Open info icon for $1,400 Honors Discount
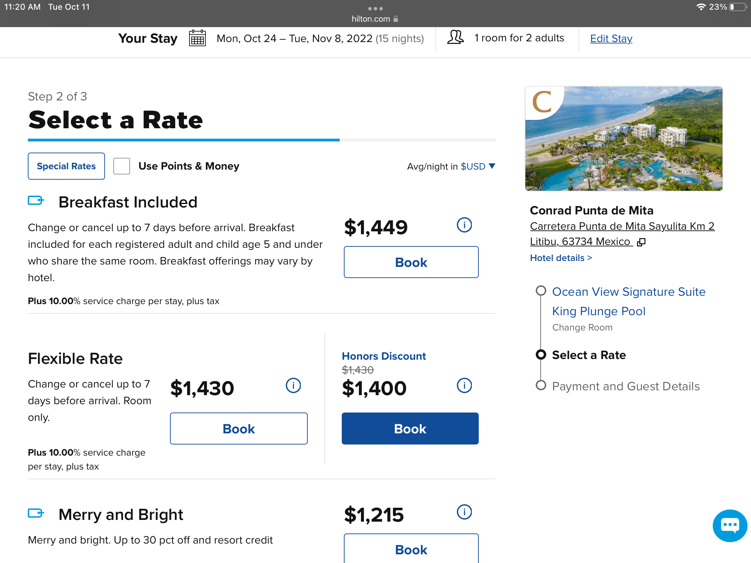 pyautogui.click(x=464, y=386)
